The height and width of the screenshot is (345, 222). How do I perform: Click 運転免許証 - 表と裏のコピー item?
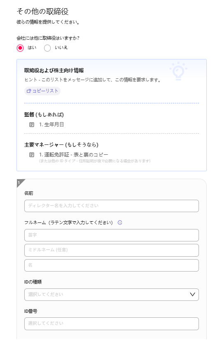[x=74, y=155]
